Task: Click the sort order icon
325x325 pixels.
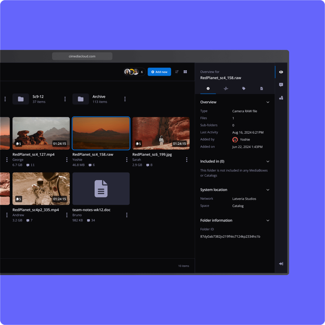Action: coord(177,72)
